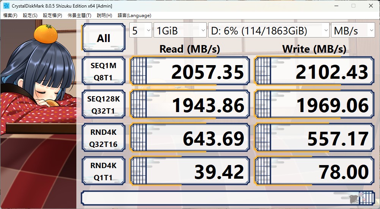Run the SEQ128K Q32T1 benchmark
Viewport: 380px width, 209px height.
103,105
